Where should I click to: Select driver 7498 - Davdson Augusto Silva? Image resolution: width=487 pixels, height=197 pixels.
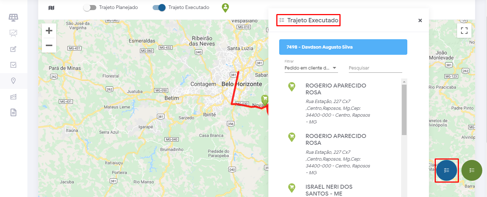[x=343, y=47]
